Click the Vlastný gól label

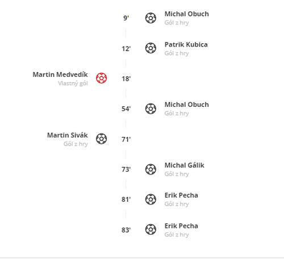[x=73, y=84]
